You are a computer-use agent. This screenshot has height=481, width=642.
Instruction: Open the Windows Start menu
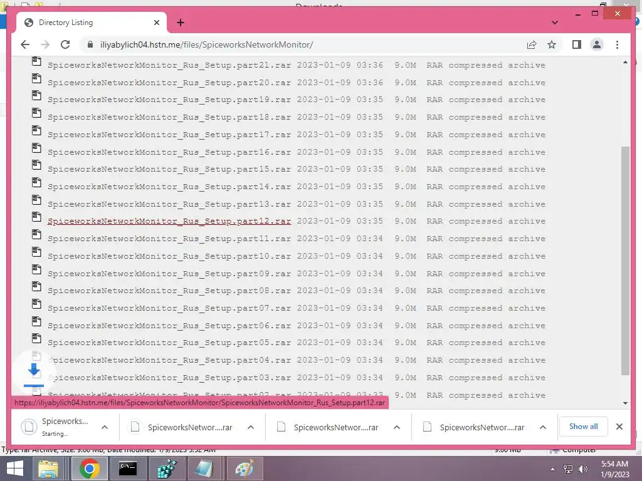coord(15,468)
